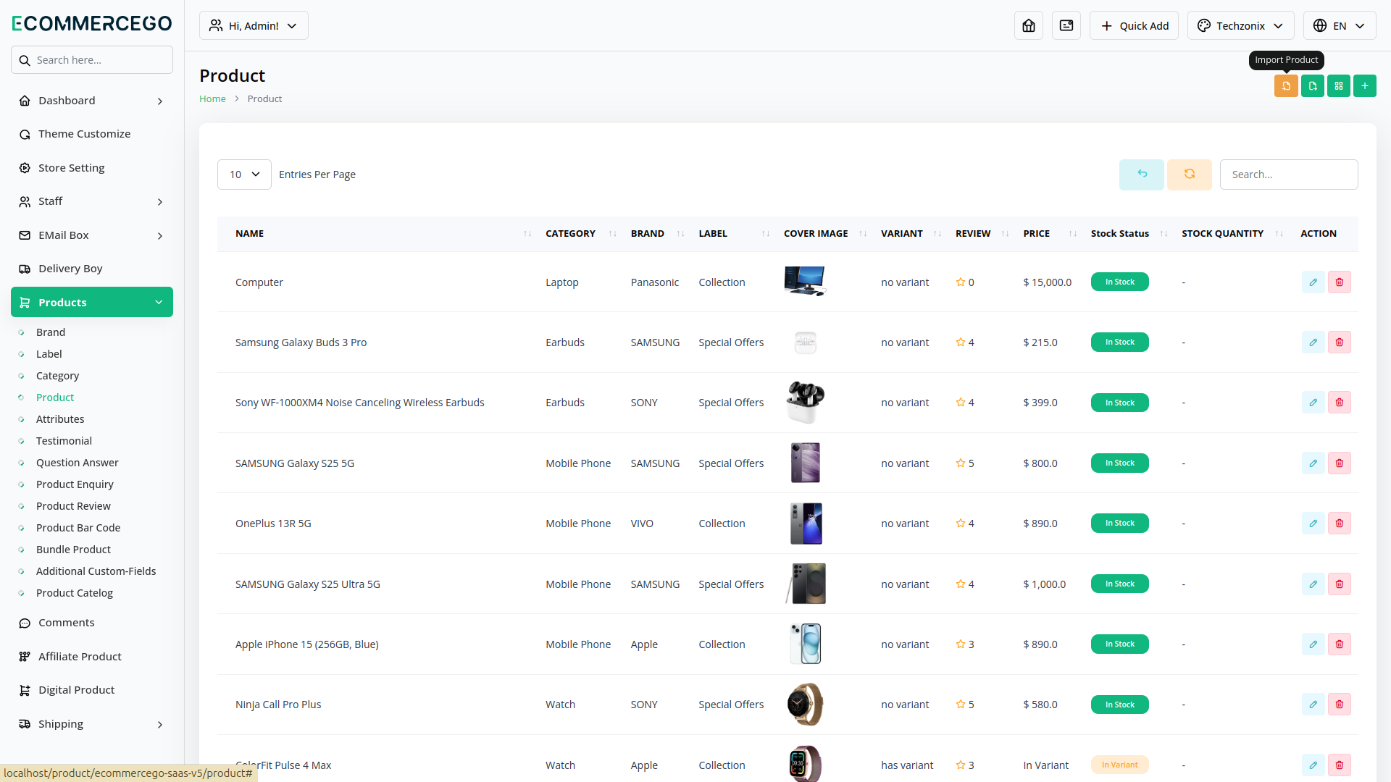Image resolution: width=1391 pixels, height=782 pixels.
Task: Open the EN language dropdown
Action: pos(1340,25)
